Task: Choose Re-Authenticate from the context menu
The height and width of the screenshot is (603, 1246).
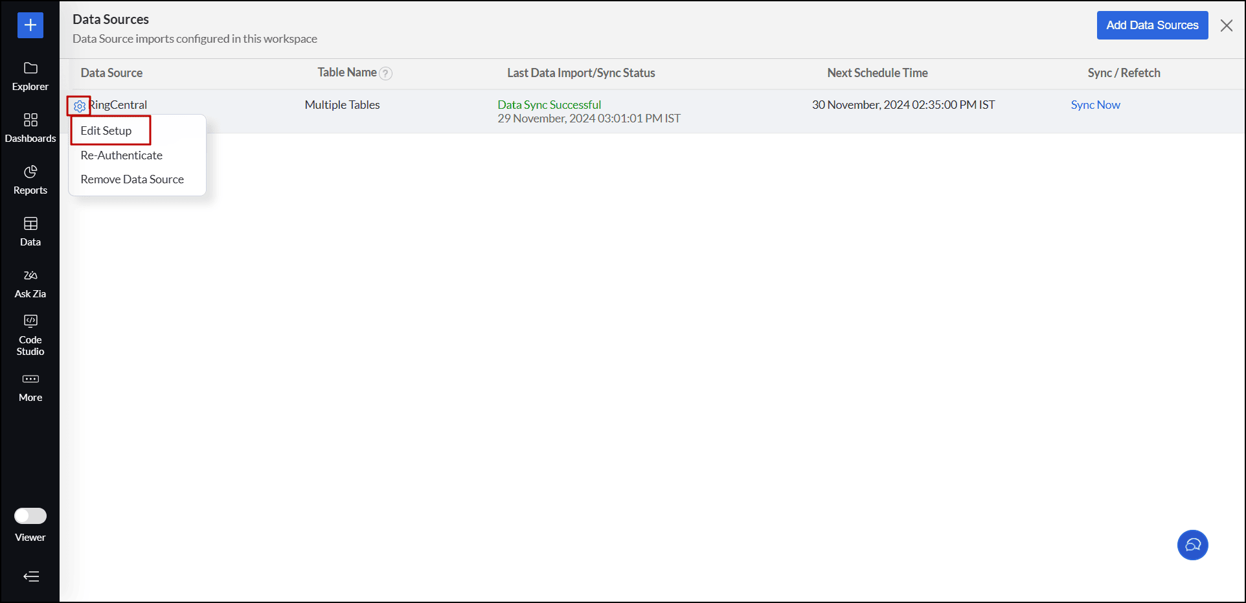Action: [121, 155]
